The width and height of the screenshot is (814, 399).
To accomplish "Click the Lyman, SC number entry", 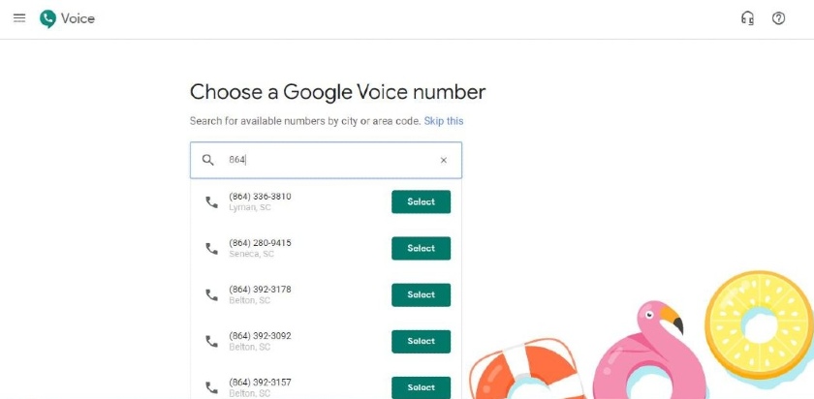I will tap(260, 201).
